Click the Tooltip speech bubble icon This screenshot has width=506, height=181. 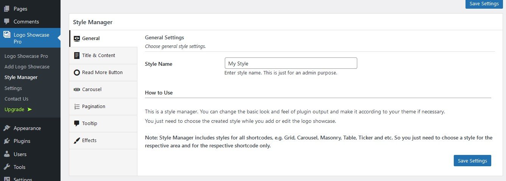click(x=77, y=123)
